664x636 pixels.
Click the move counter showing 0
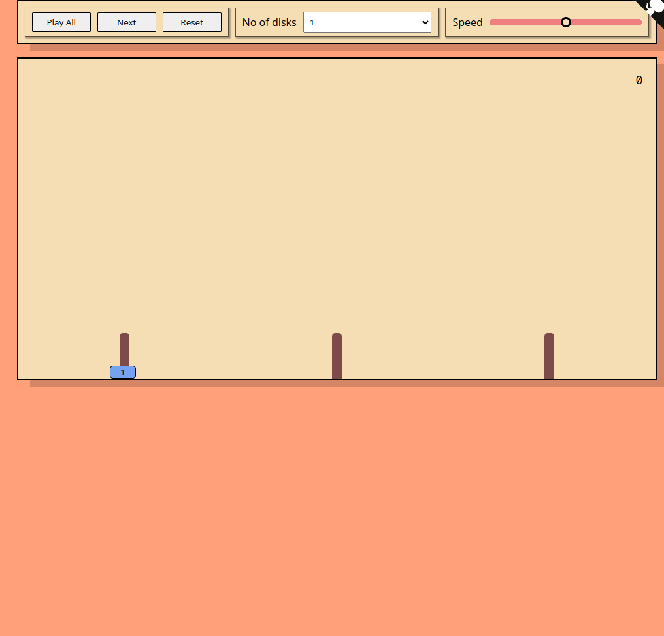pos(639,80)
